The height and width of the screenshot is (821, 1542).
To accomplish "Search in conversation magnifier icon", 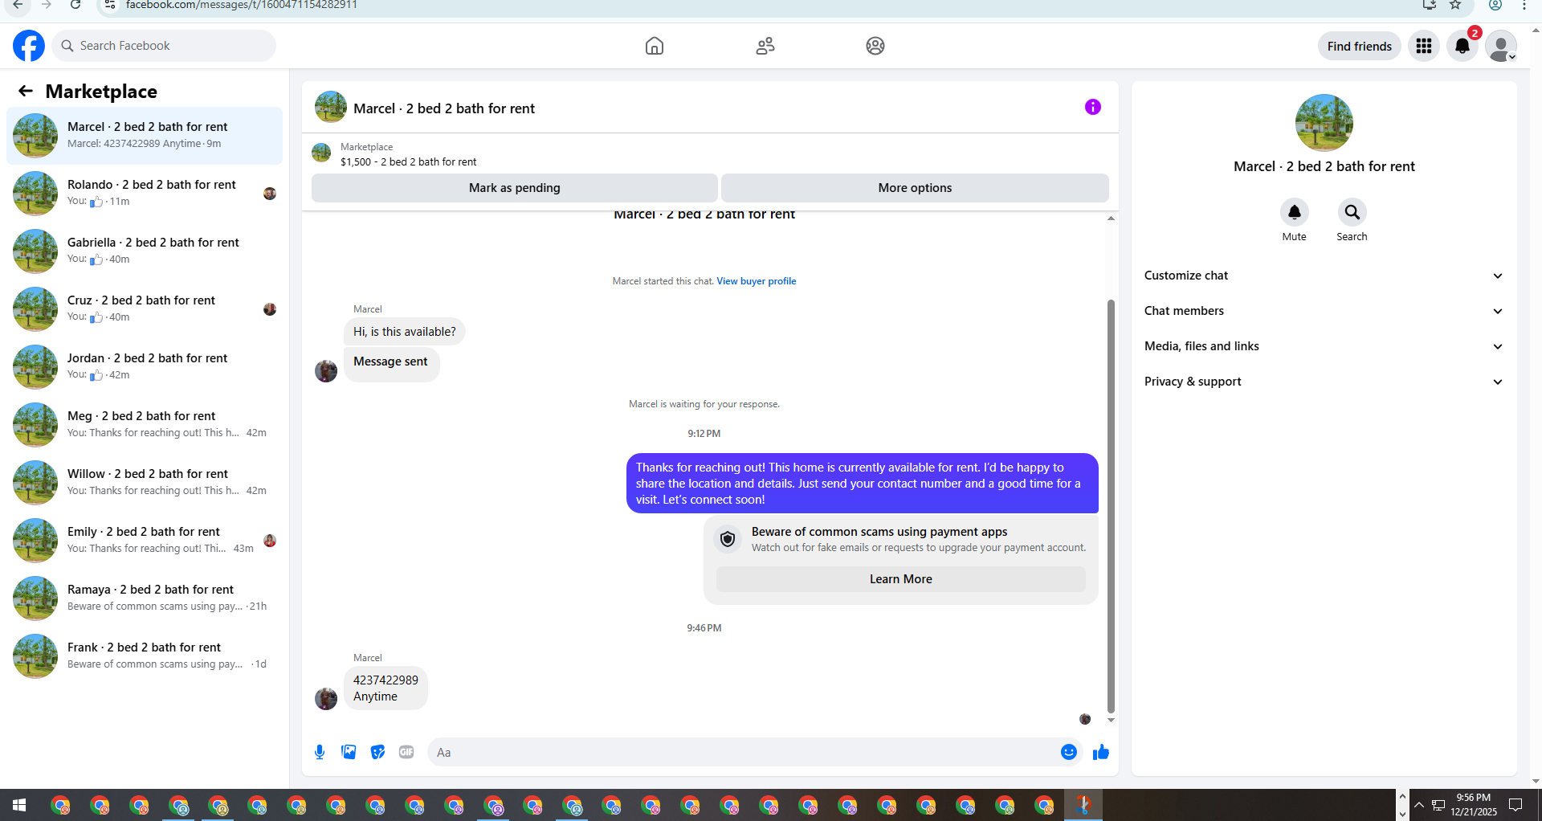I will click(x=1352, y=212).
